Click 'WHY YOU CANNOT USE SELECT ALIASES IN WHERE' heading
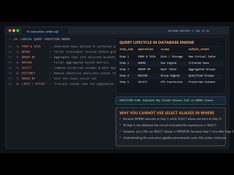Image resolution: width=234 pixels, height=175 pixels. [x=167, y=113]
